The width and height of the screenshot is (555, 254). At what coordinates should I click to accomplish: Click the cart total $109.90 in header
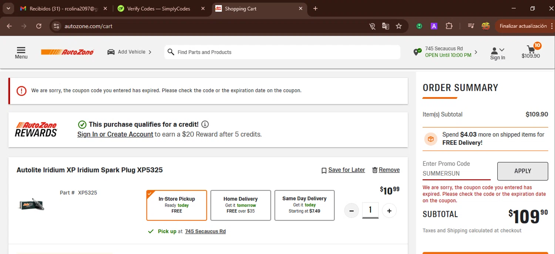531,56
